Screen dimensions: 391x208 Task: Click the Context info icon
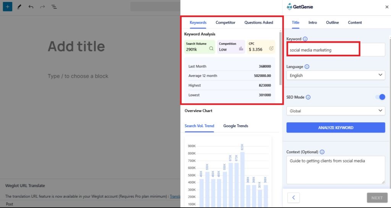point(322,152)
